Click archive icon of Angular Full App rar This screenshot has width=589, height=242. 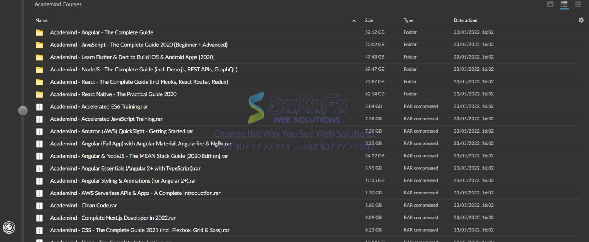39,144
